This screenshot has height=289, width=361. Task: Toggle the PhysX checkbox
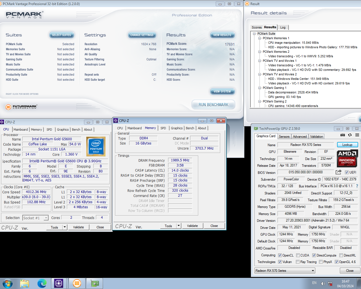(321, 262)
